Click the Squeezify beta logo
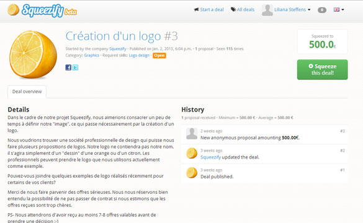The height and width of the screenshot is (223, 363). (x=42, y=11)
